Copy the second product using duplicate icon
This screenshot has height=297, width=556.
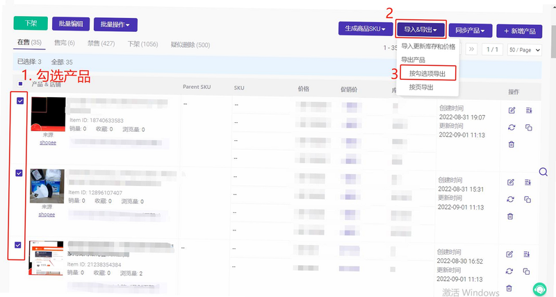528,200
